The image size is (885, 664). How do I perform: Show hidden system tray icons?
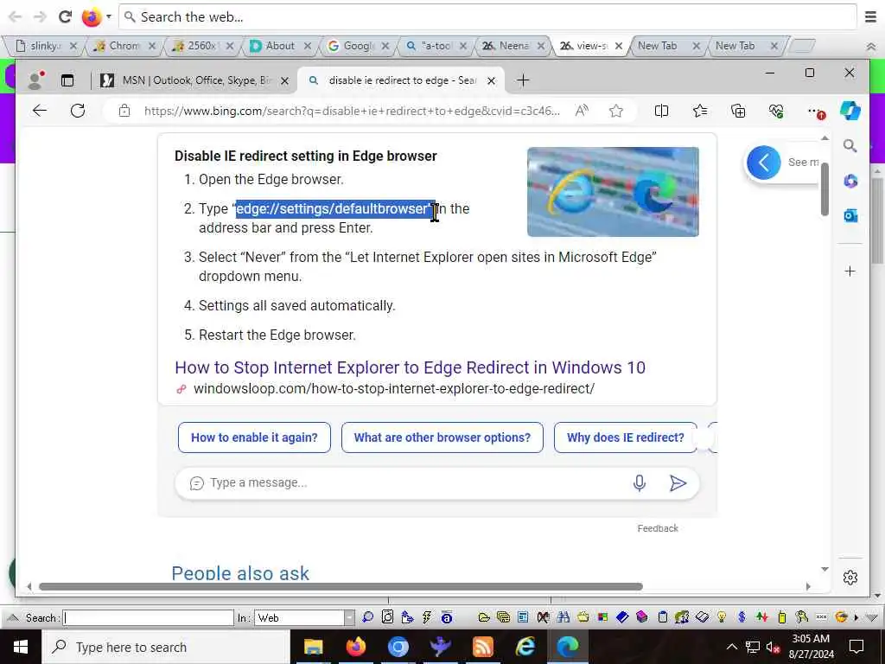coord(731,647)
